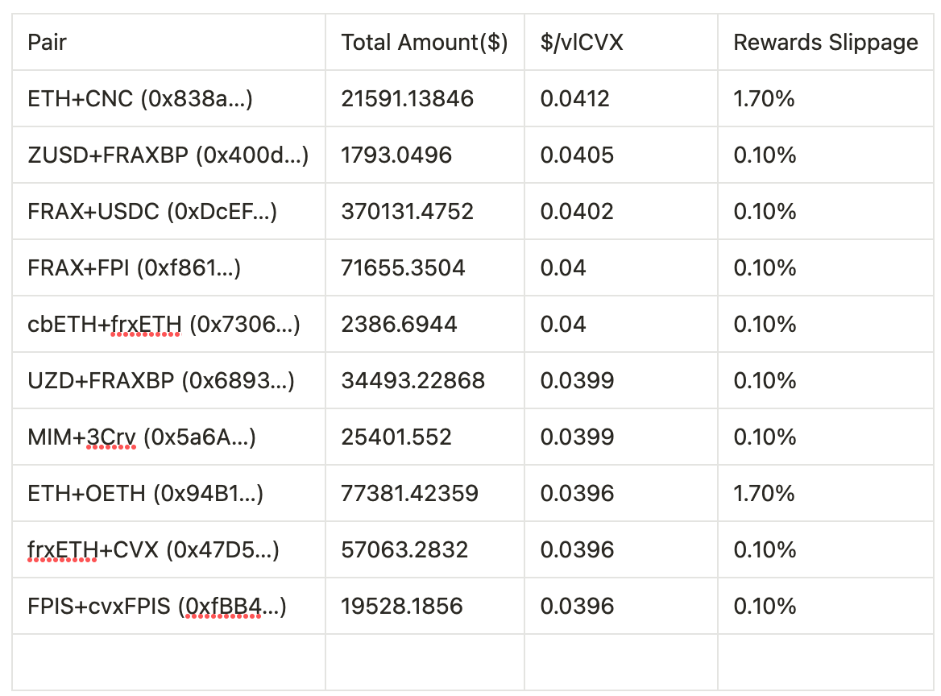Click the Rewards Slippage column header
Image resolution: width=941 pixels, height=696 pixels.
click(825, 43)
